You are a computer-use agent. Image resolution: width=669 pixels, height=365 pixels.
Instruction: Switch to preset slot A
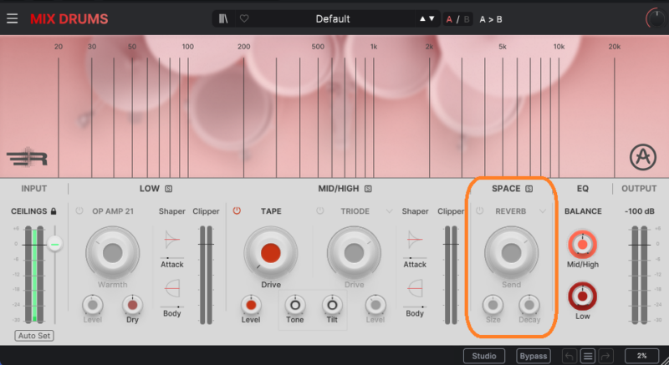click(x=449, y=18)
